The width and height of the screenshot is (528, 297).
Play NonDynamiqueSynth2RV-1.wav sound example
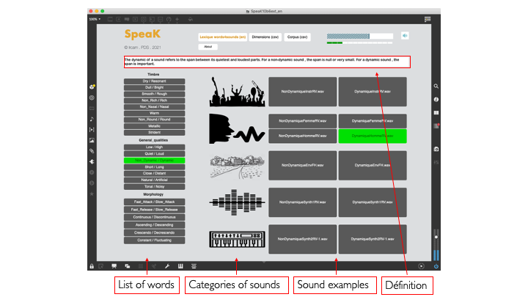pyautogui.click(x=302, y=239)
